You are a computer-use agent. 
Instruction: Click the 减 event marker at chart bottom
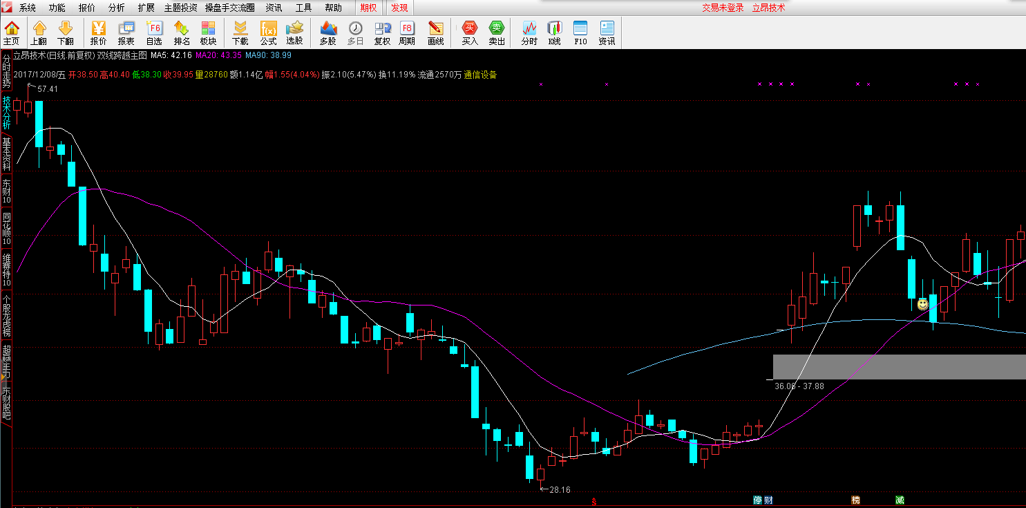(900, 500)
